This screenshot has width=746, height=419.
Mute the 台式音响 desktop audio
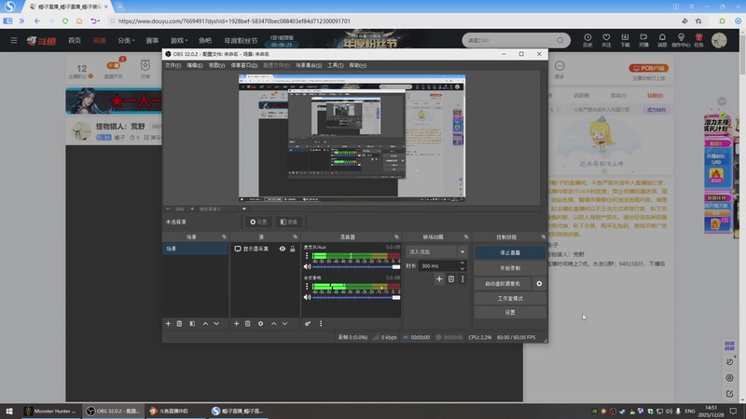pos(307,297)
